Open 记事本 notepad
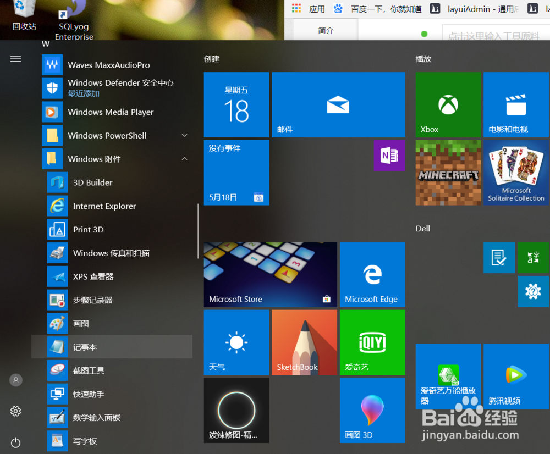550x454 pixels. point(112,347)
